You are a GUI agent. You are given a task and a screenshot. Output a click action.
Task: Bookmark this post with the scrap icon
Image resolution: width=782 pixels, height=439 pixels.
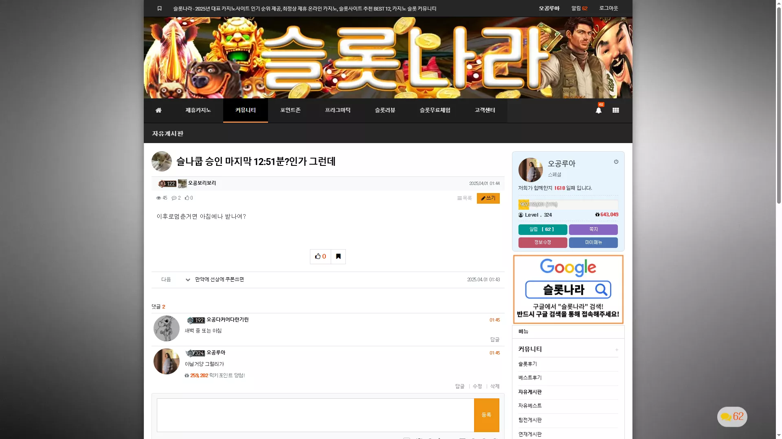point(338,256)
